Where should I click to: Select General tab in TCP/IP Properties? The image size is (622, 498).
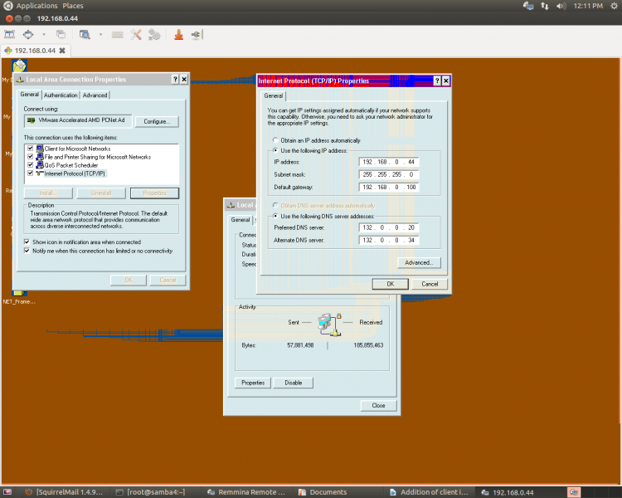click(x=274, y=95)
